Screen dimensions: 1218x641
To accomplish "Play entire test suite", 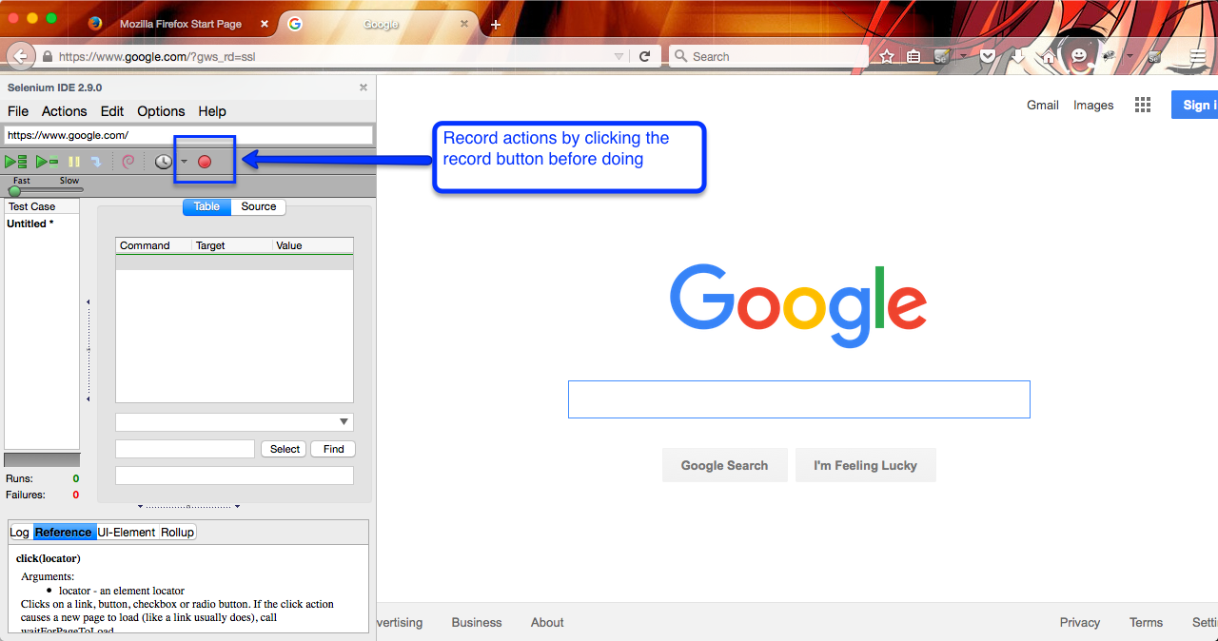I will (16, 162).
